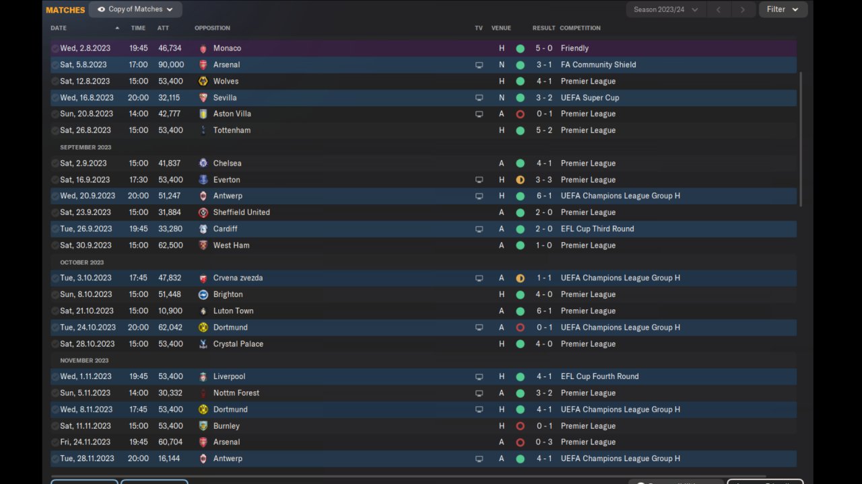Go to next season with right arrow

pyautogui.click(x=743, y=9)
